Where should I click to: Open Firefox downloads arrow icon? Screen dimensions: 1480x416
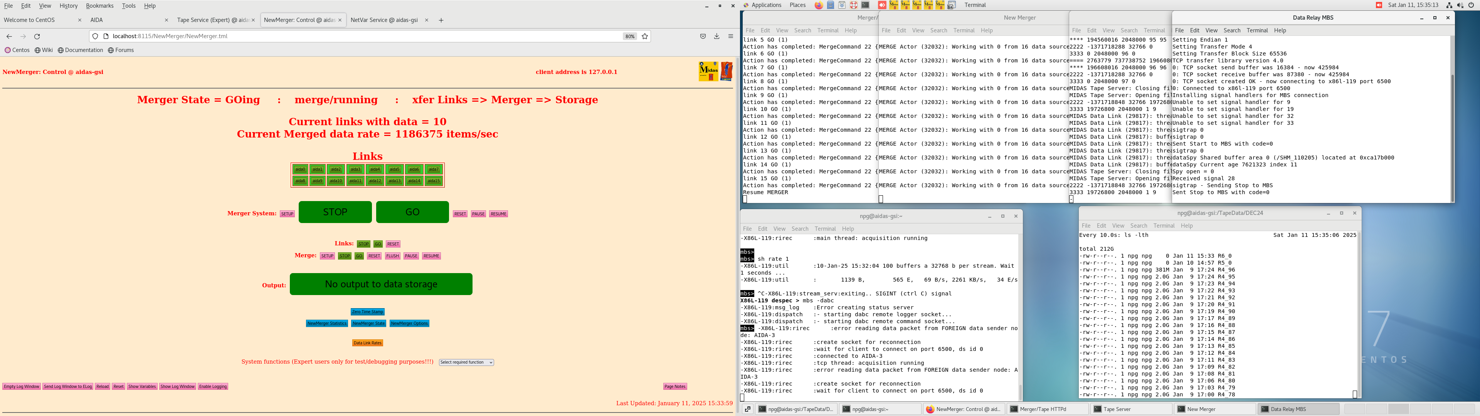point(716,36)
